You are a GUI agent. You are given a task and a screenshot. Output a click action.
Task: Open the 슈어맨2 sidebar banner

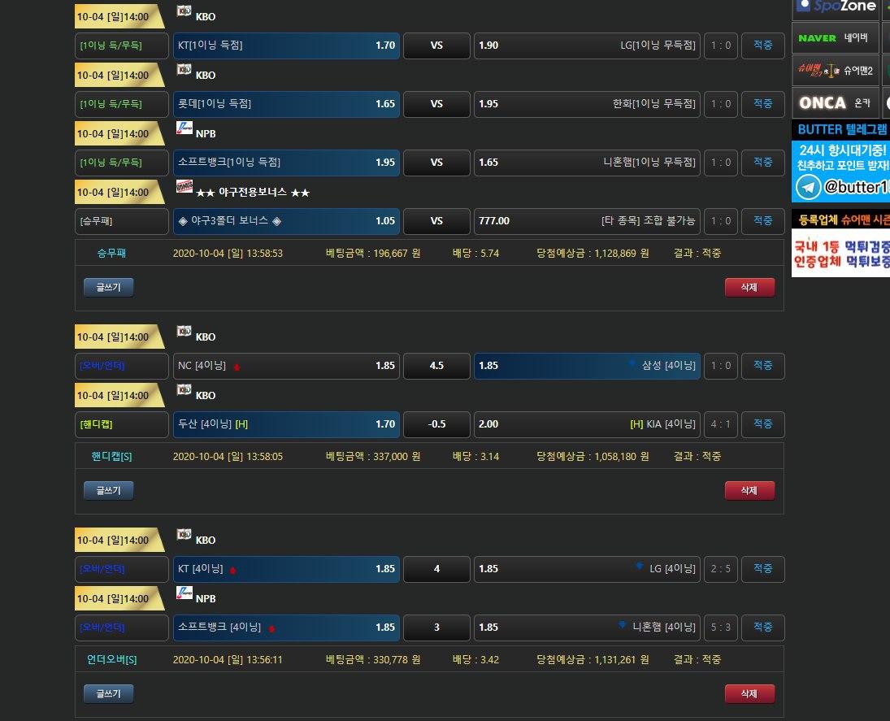(x=835, y=71)
